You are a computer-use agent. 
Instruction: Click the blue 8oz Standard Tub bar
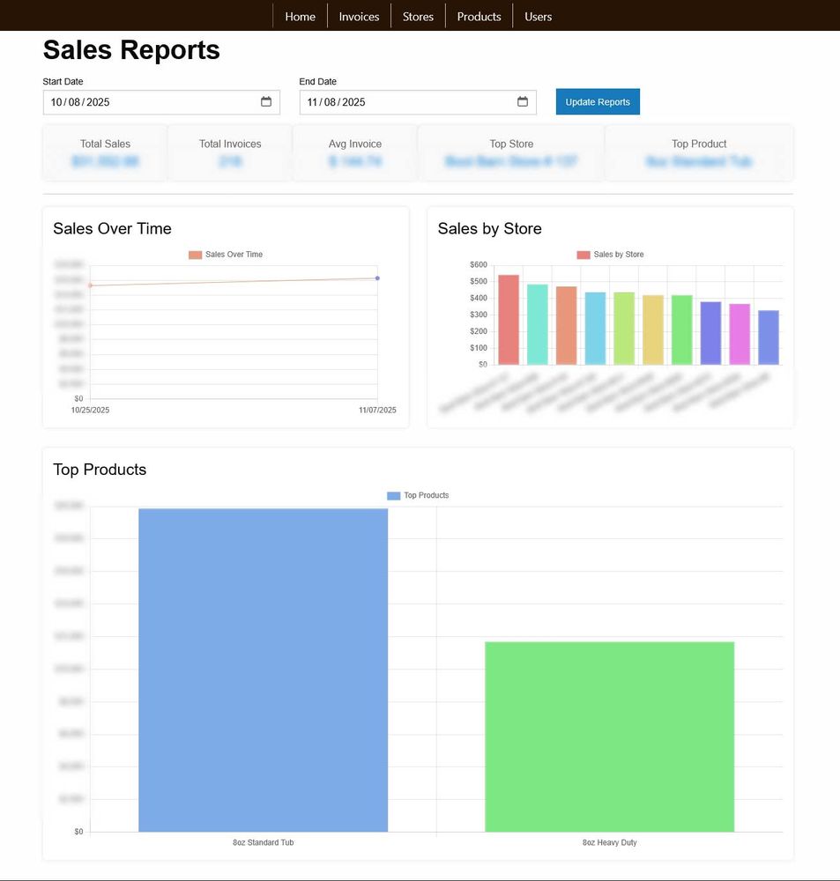tap(263, 670)
